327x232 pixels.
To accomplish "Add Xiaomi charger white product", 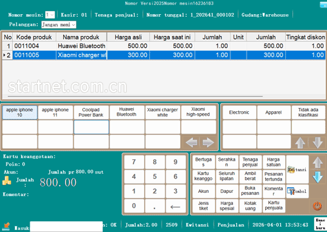I will point(162,112).
